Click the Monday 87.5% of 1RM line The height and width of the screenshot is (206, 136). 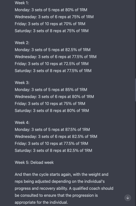[x=52, y=129]
